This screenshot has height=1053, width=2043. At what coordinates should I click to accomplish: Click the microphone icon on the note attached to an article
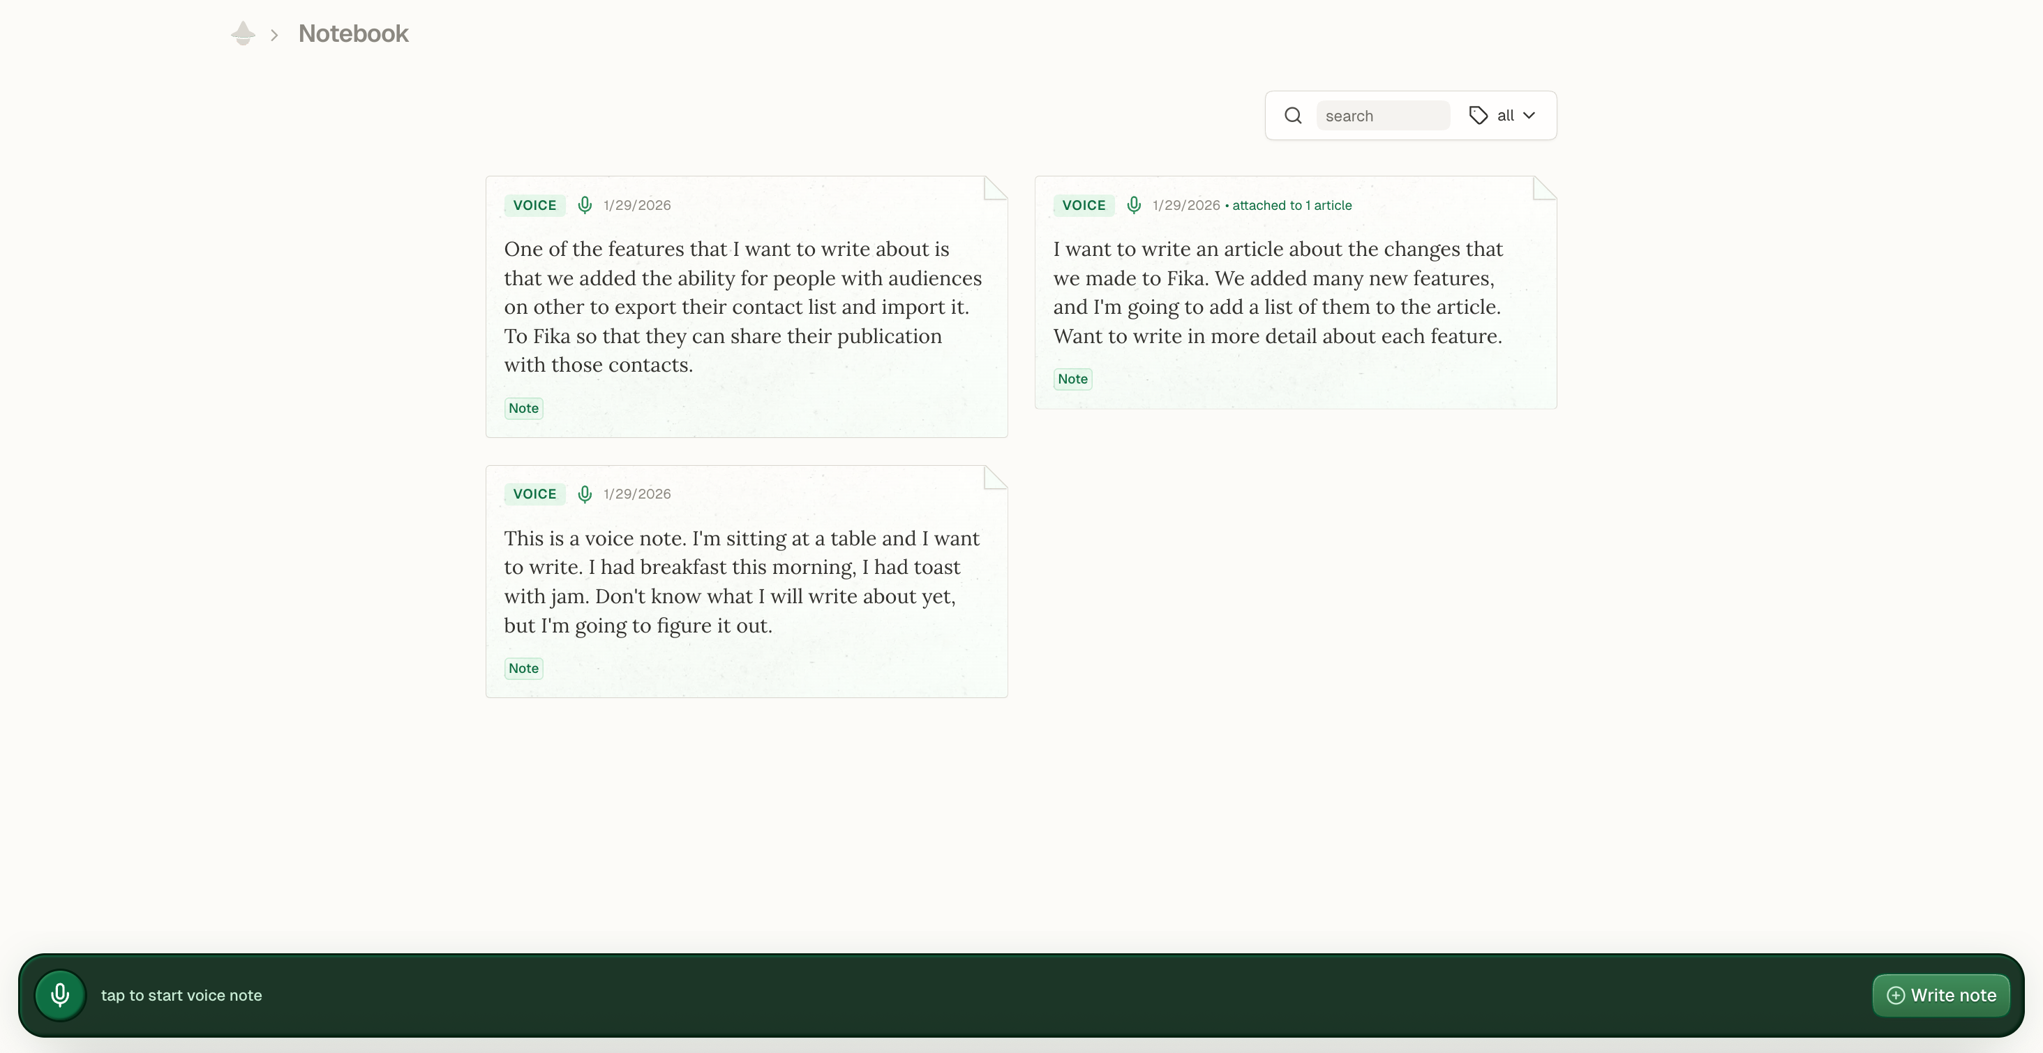[x=1134, y=204]
